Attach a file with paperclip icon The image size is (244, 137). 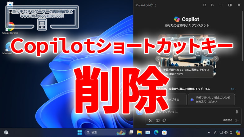[x=164, y=120]
